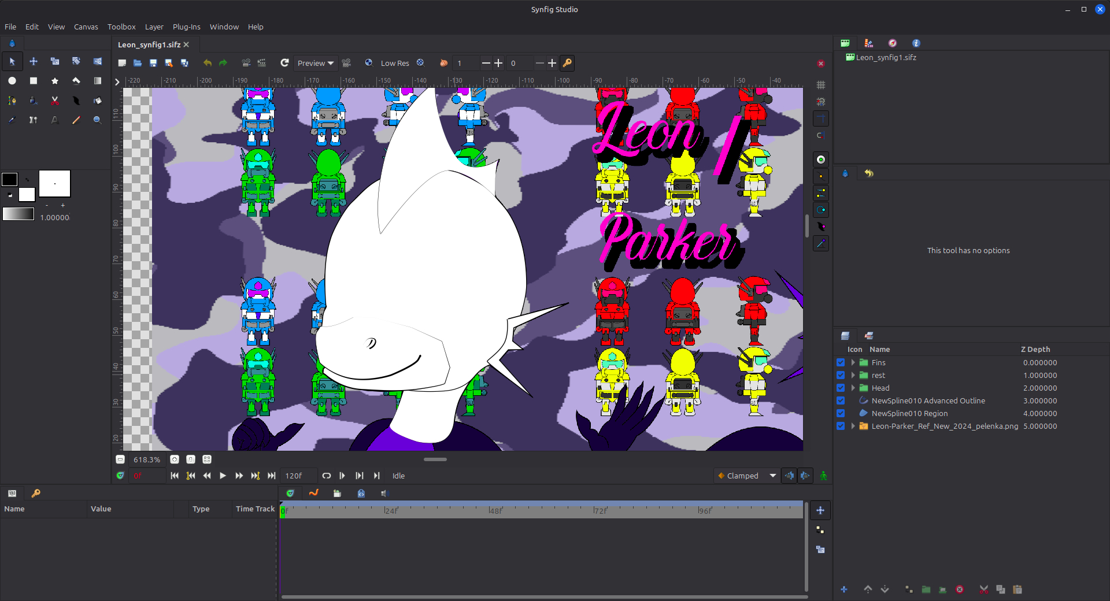Image resolution: width=1110 pixels, height=601 pixels.
Task: Select the Circle tool in toolbox
Action: coord(12,81)
